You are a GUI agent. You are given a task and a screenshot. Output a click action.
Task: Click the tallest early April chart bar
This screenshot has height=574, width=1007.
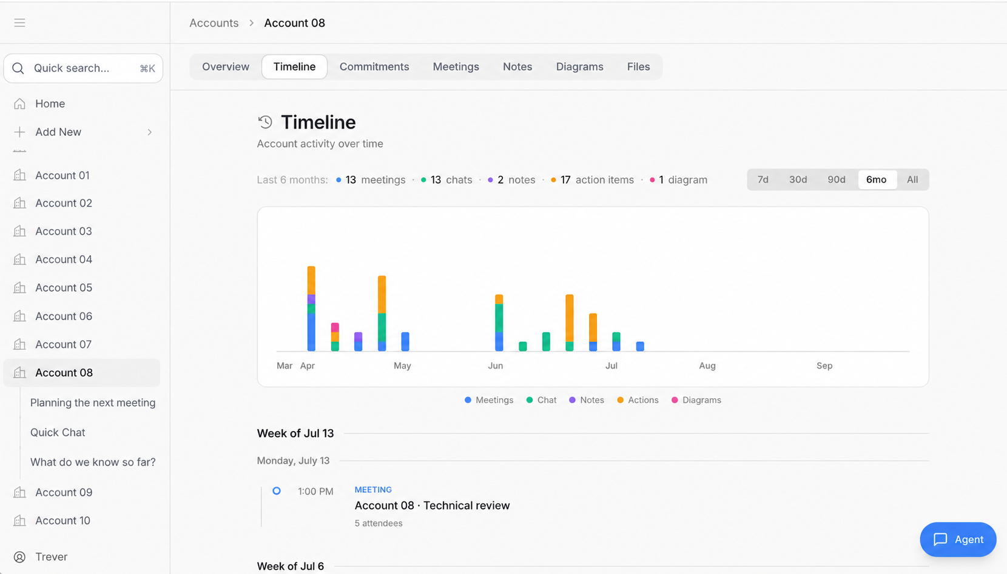point(311,309)
